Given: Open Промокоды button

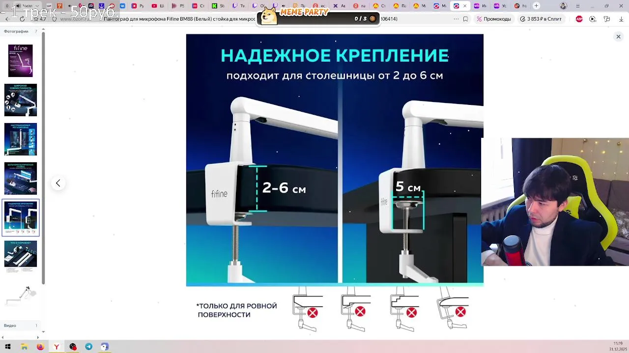Looking at the screenshot, I should (494, 19).
